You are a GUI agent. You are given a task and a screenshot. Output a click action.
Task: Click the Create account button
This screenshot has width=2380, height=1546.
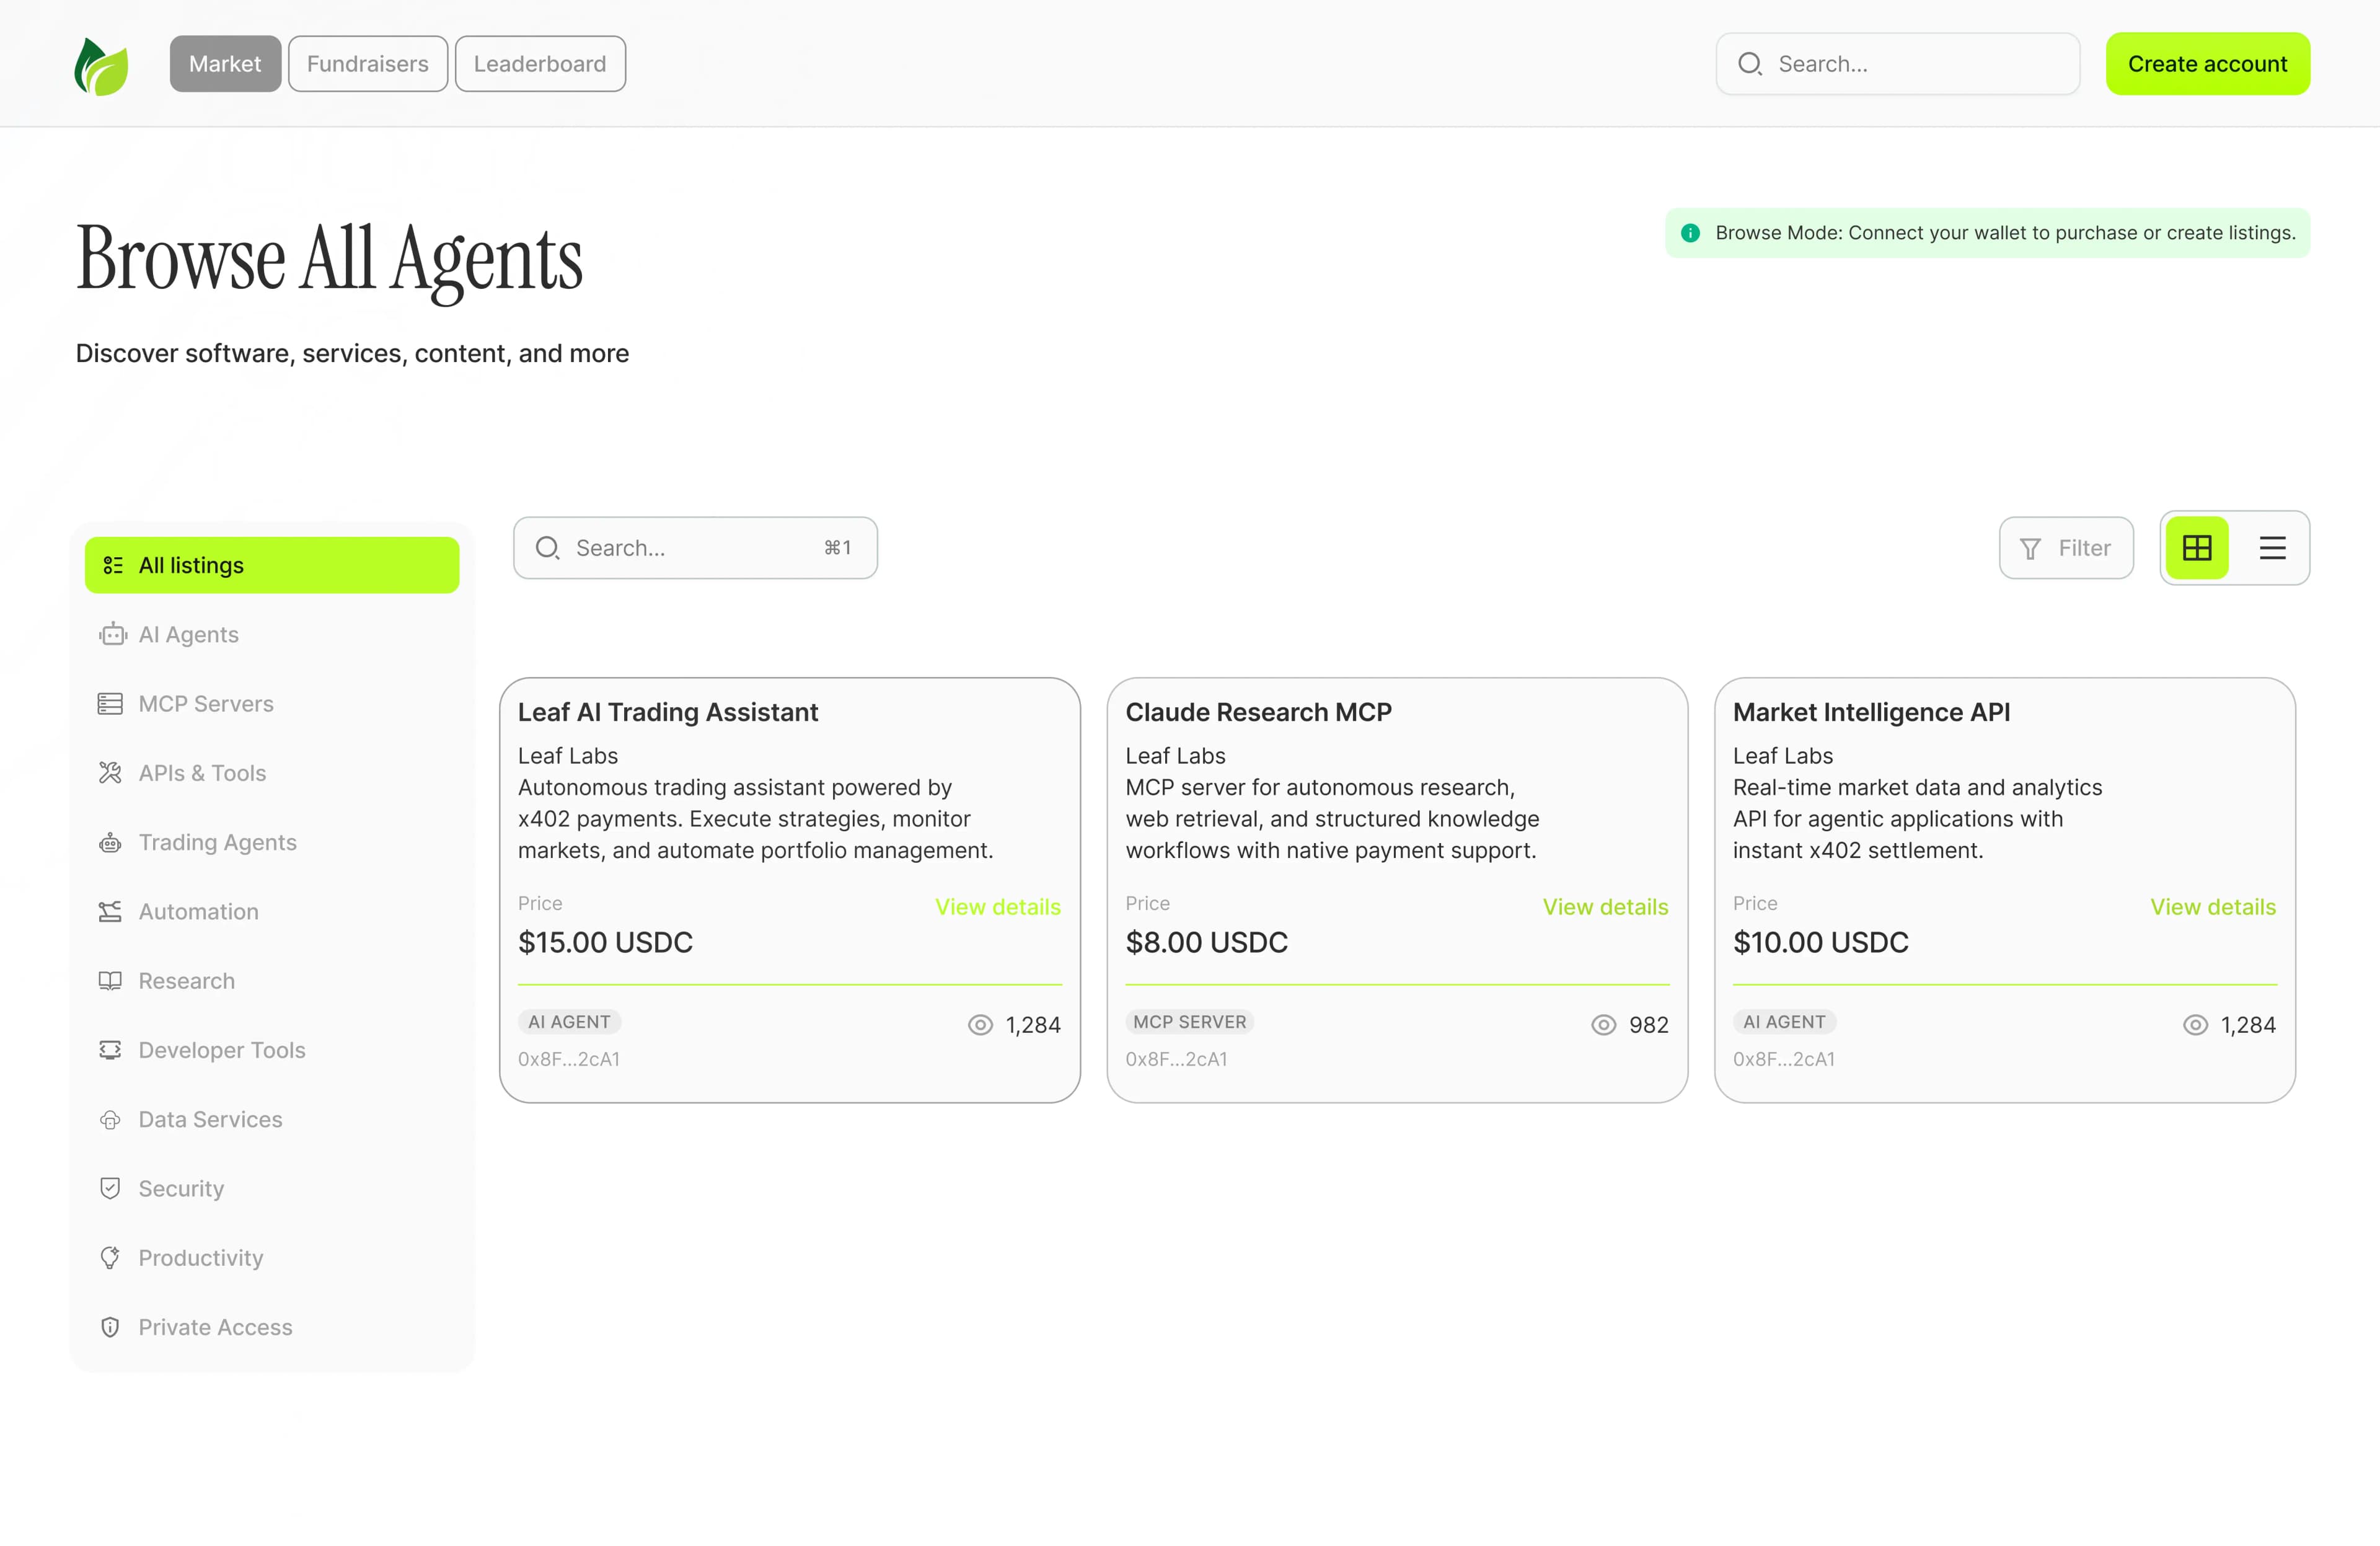[x=2207, y=64]
